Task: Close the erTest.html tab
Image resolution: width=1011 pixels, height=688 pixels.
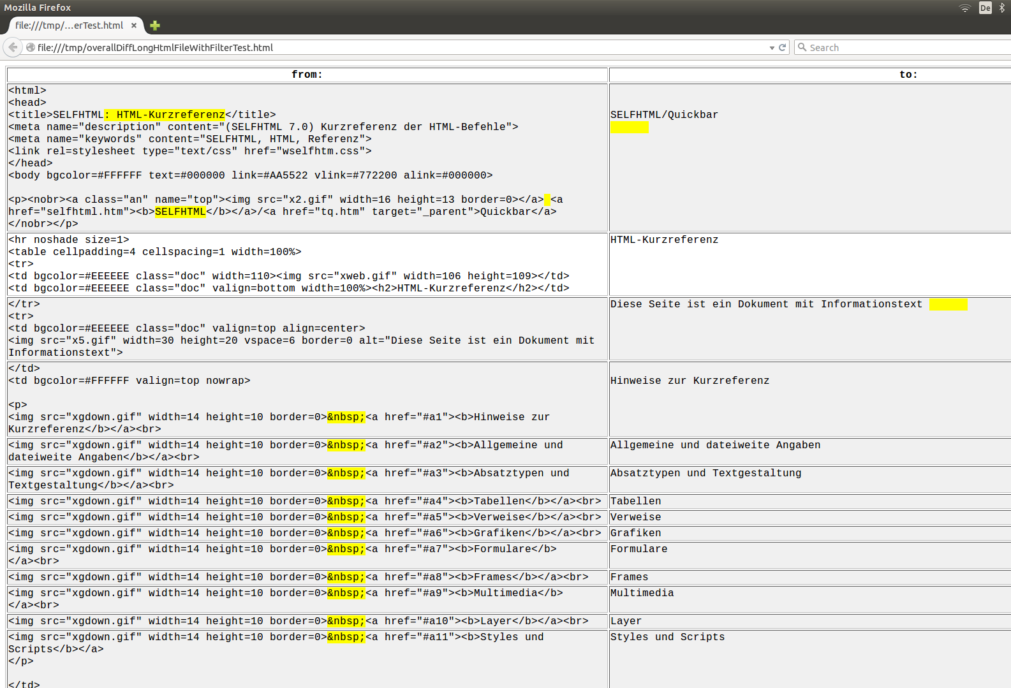Action: 134,26
